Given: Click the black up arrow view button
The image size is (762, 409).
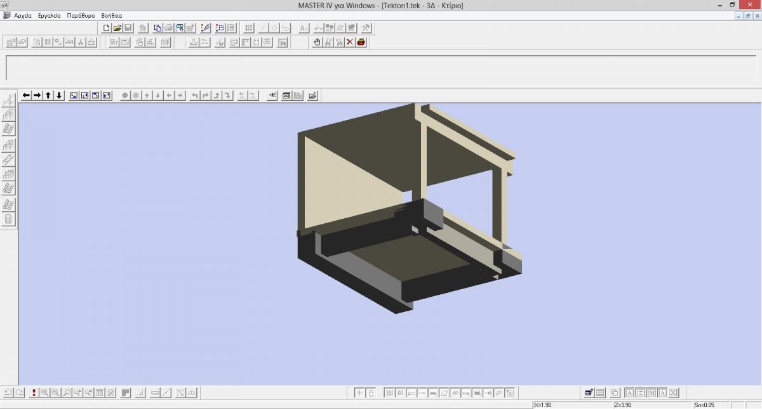Looking at the screenshot, I should click(x=48, y=95).
